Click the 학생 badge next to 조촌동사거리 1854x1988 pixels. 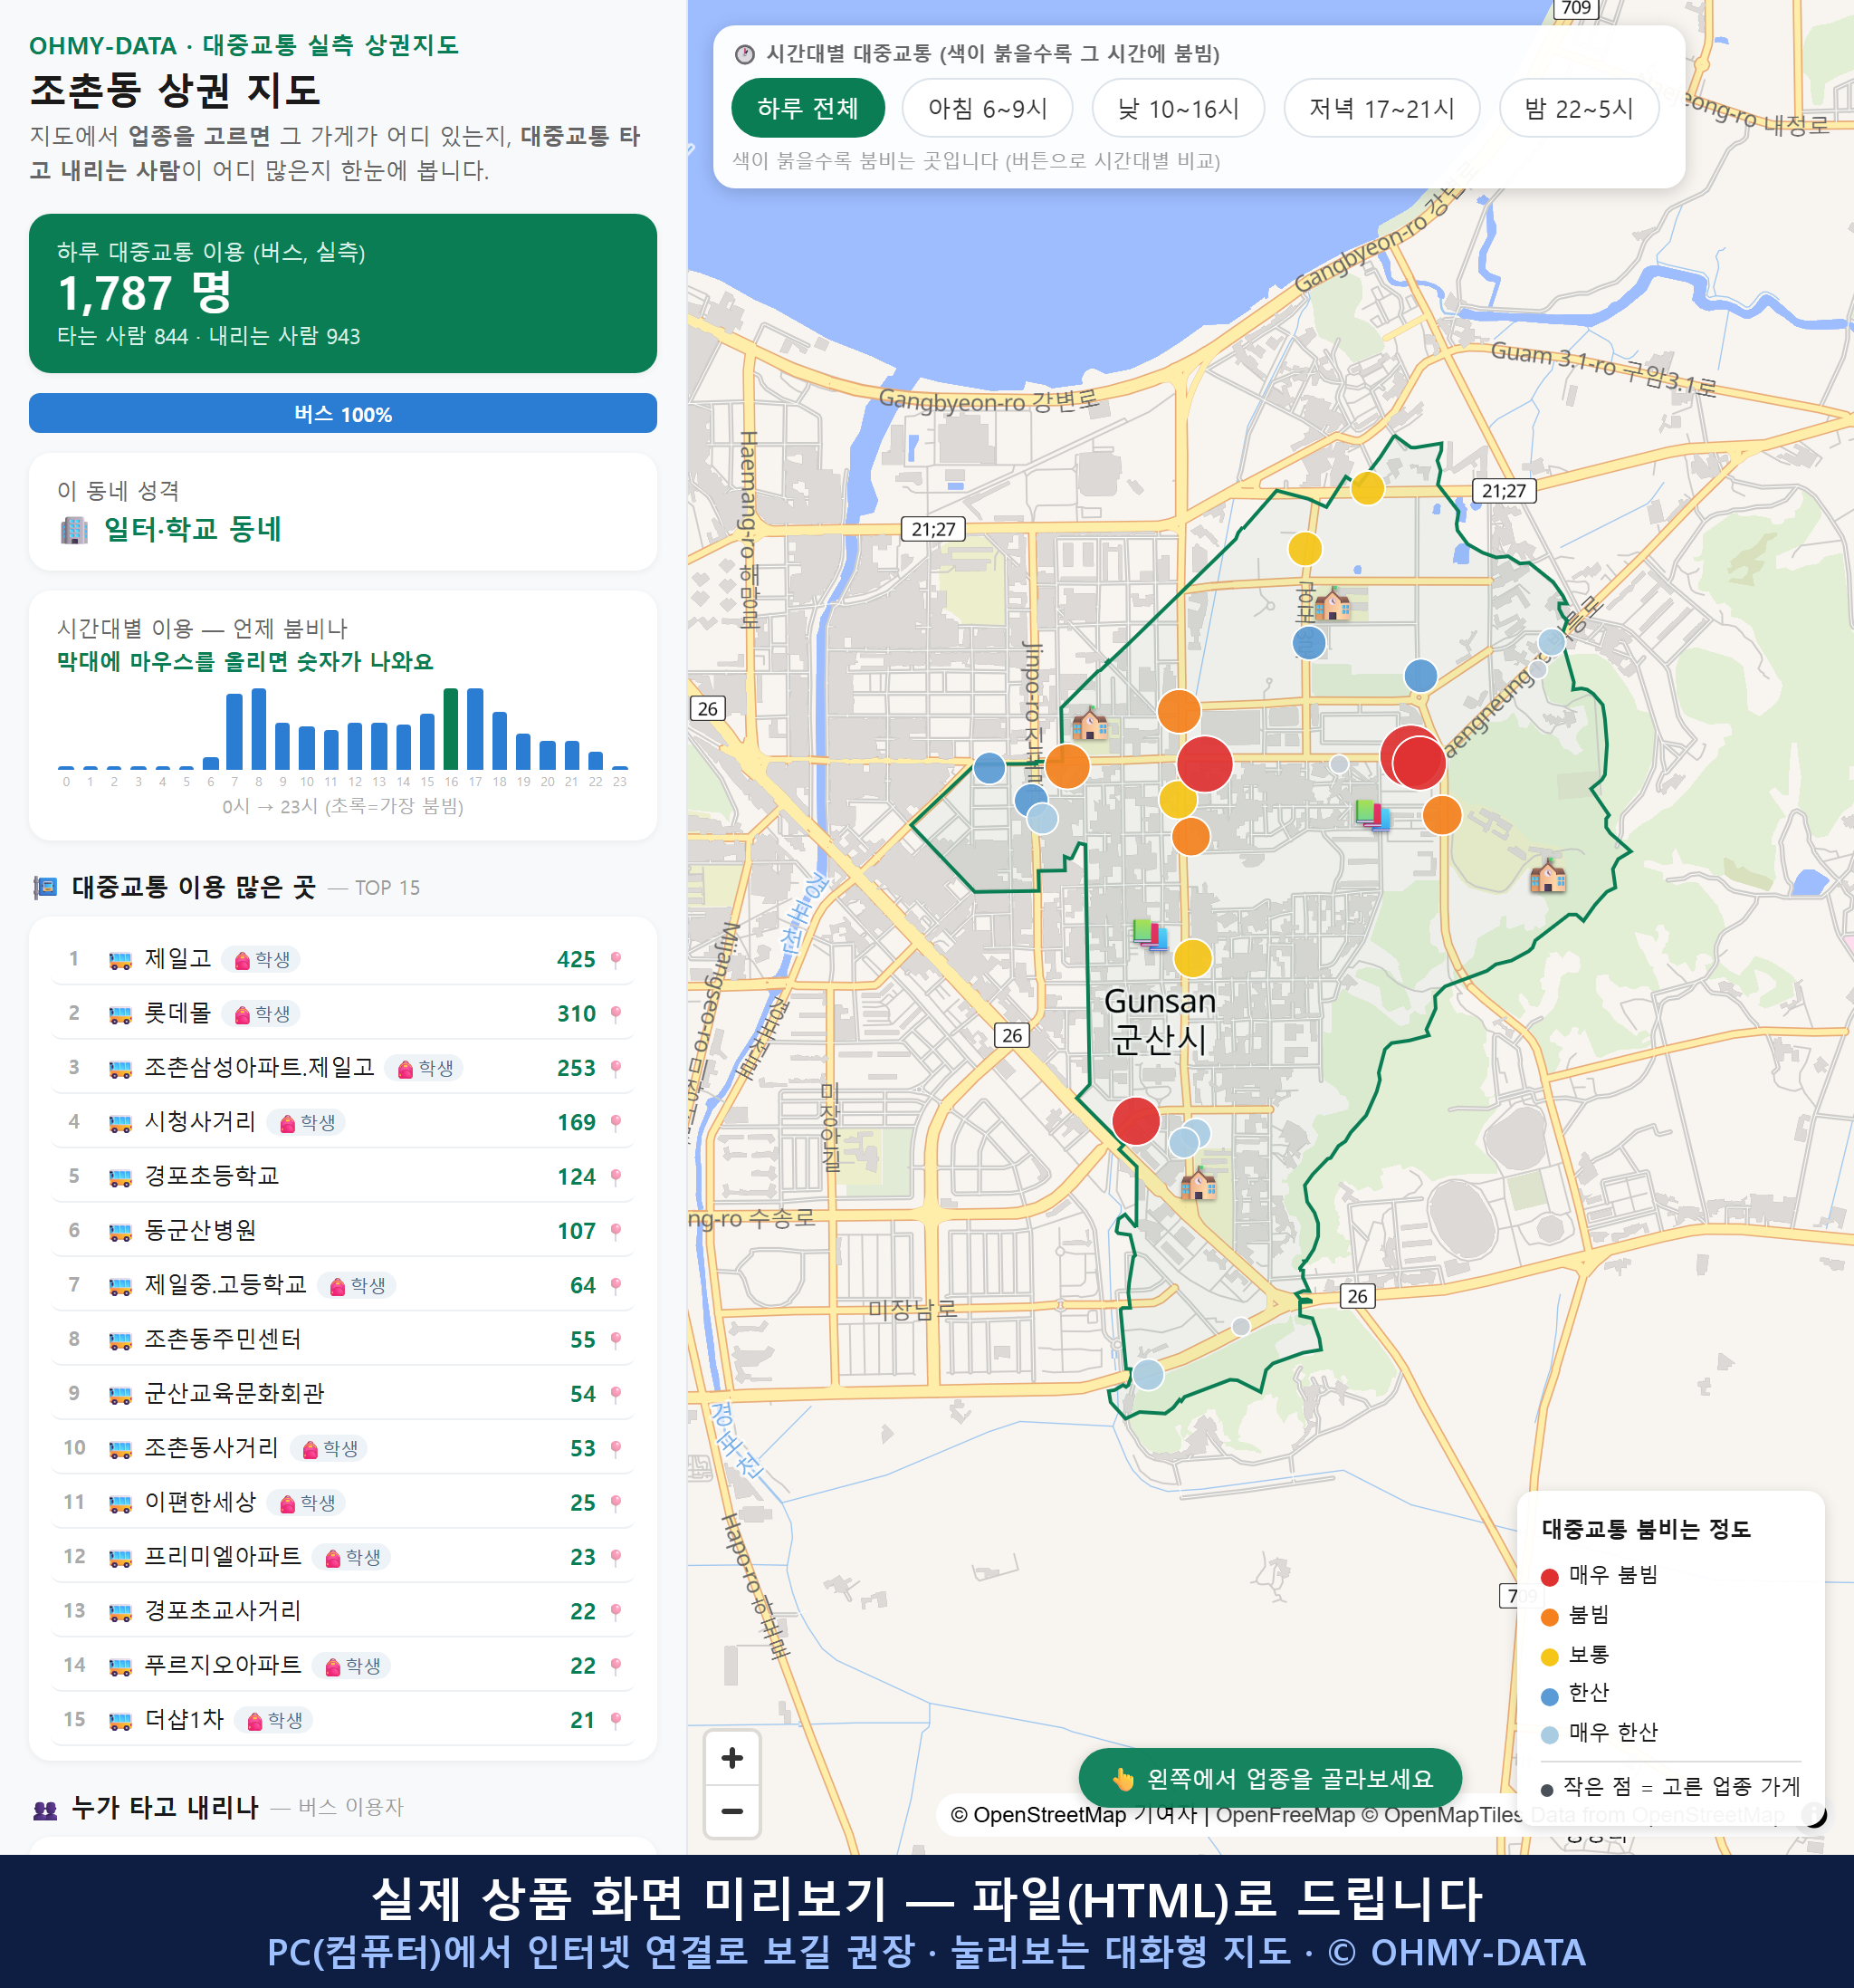click(x=330, y=1448)
